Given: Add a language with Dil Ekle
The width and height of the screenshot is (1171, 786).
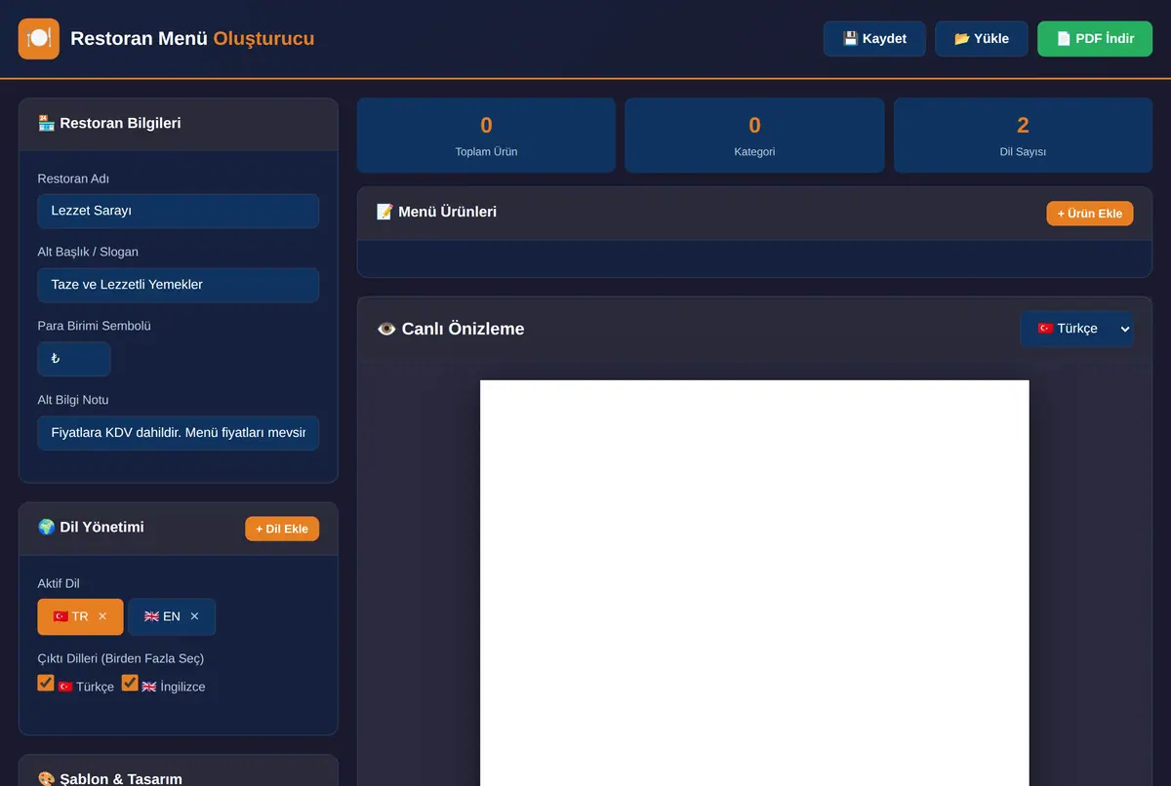Looking at the screenshot, I should tap(282, 529).
